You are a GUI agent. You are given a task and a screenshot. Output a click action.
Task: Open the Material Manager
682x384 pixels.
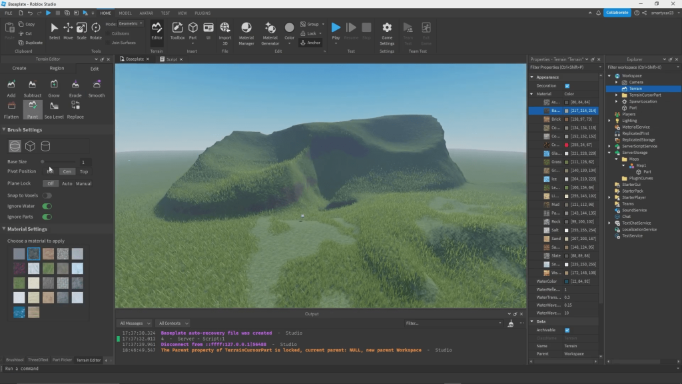click(246, 33)
